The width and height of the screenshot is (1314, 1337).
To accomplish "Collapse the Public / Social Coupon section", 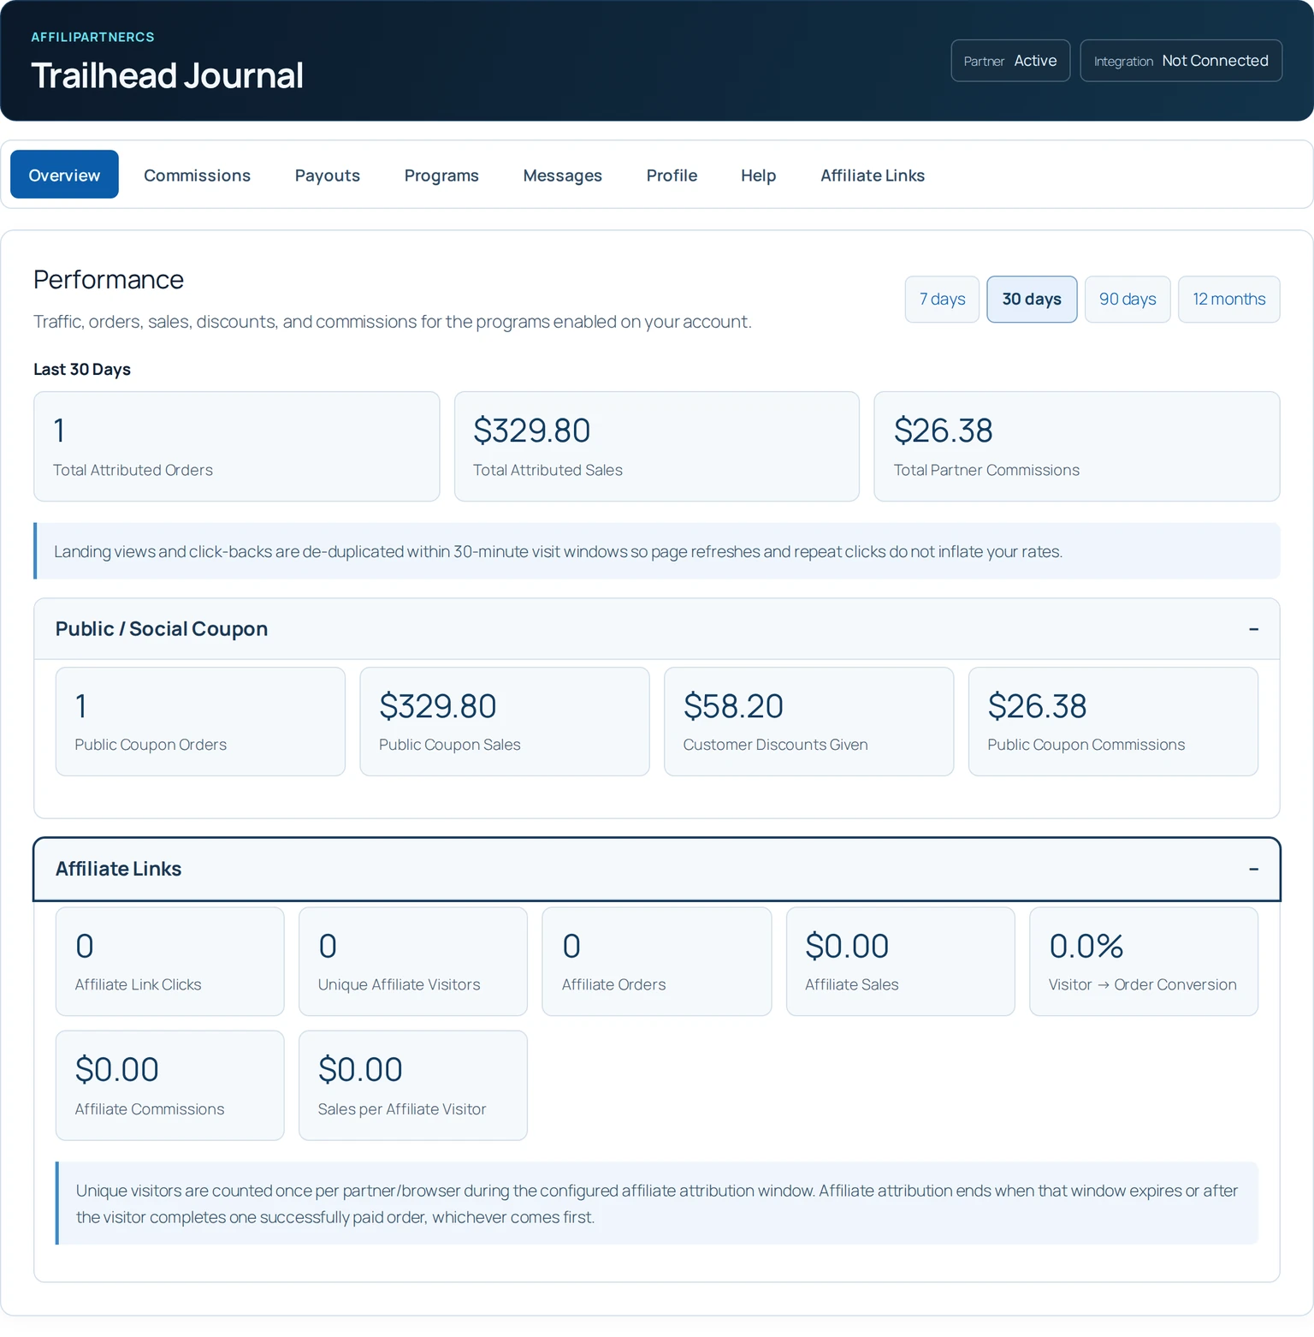I will click(x=1253, y=629).
